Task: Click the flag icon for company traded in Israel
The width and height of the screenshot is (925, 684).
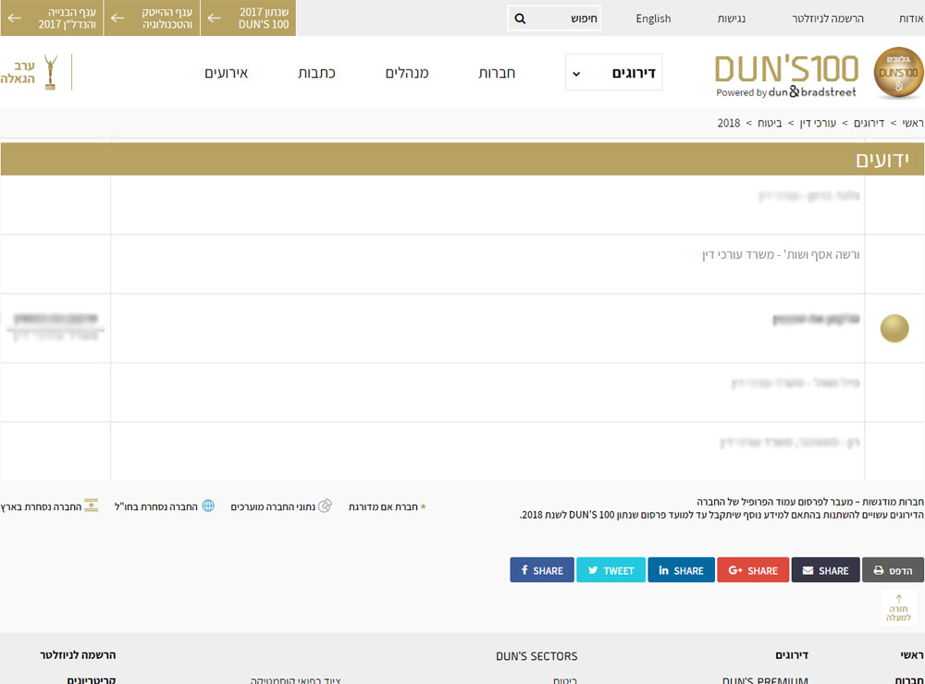Action: tap(92, 506)
